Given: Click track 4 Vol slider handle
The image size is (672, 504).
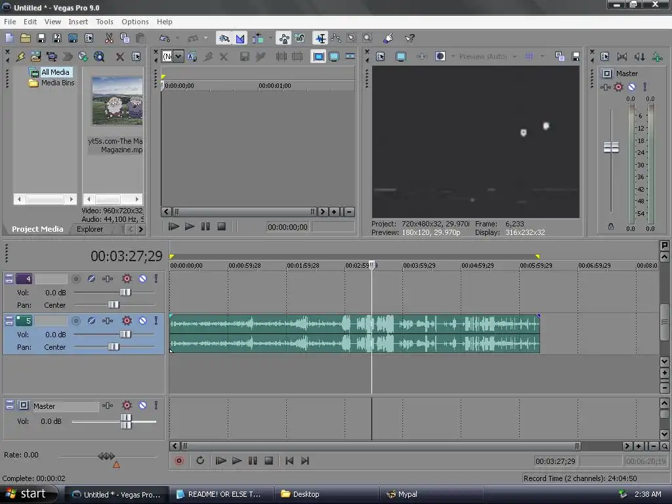Looking at the screenshot, I should pos(125,292).
